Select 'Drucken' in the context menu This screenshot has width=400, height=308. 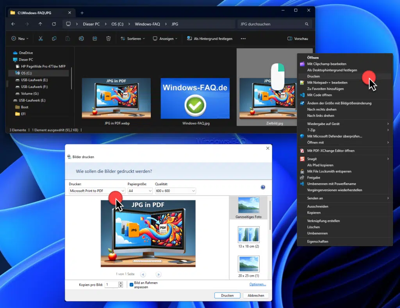(313, 76)
